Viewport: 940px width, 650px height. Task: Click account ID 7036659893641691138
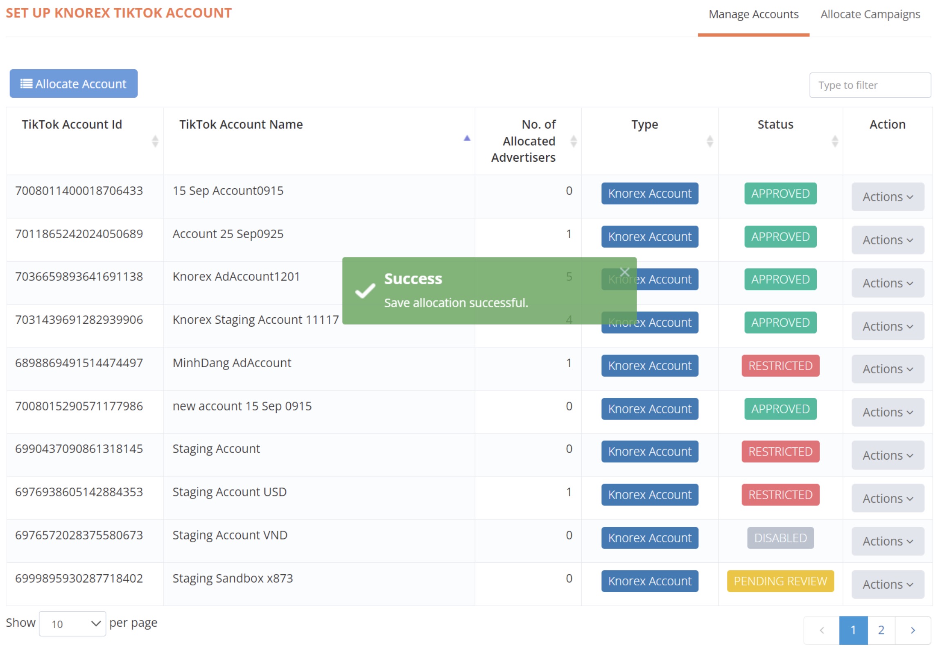click(x=79, y=277)
